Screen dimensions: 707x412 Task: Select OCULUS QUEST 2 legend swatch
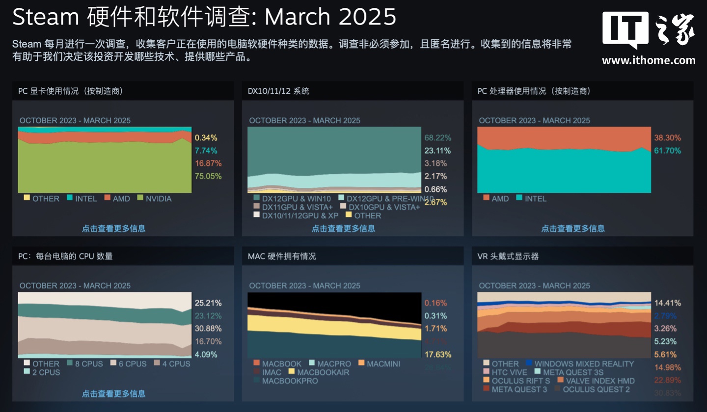click(557, 389)
